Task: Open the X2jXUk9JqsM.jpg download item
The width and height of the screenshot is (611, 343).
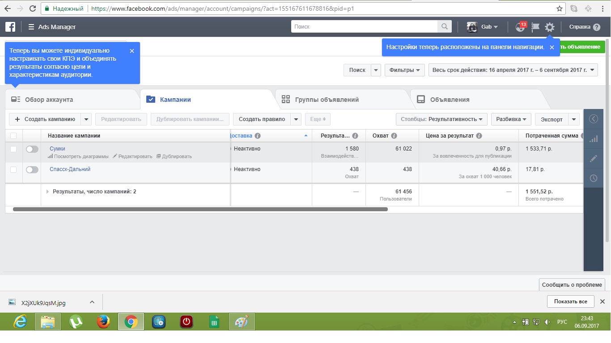Action: (43, 303)
